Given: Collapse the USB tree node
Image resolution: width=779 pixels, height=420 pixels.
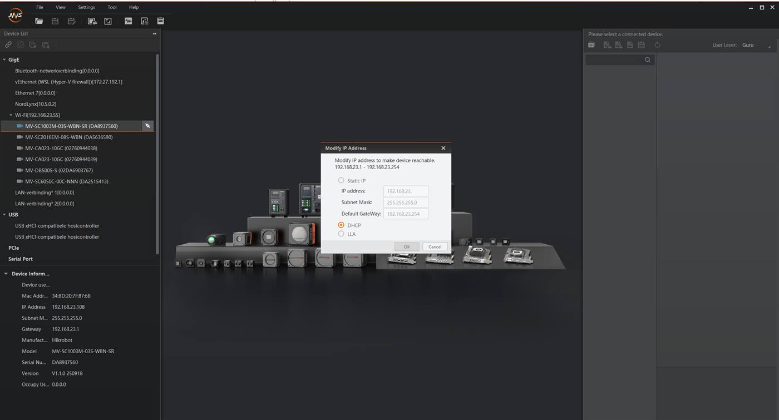Looking at the screenshot, I should pyautogui.click(x=4, y=215).
